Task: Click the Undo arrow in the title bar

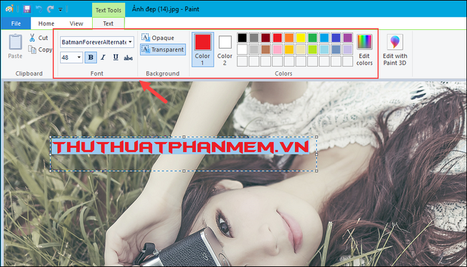Action: pos(39,9)
